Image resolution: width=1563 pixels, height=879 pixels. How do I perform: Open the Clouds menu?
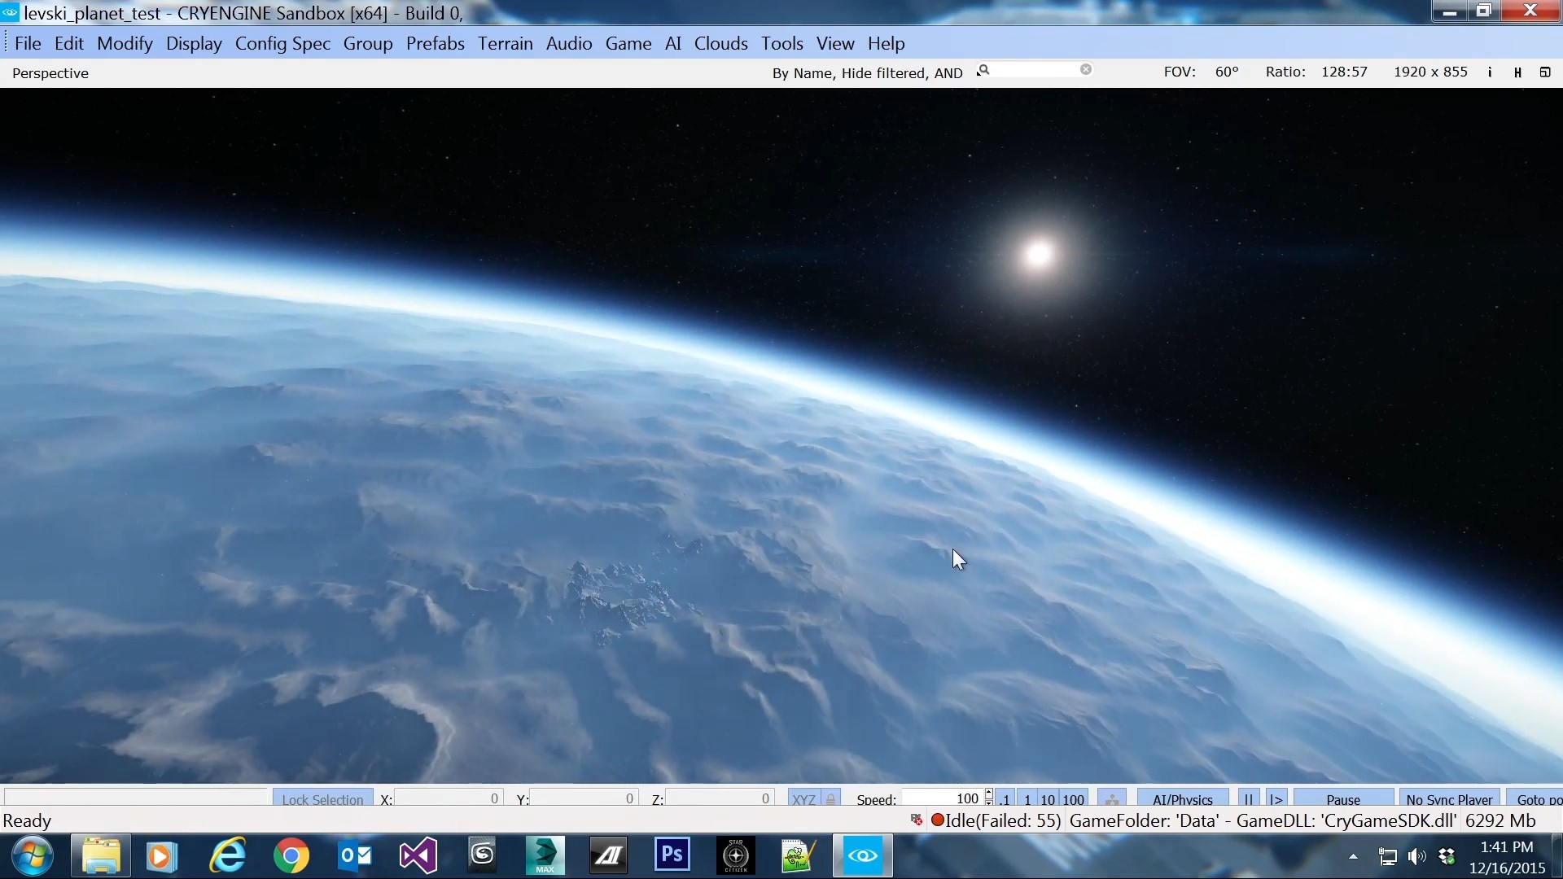click(x=720, y=44)
